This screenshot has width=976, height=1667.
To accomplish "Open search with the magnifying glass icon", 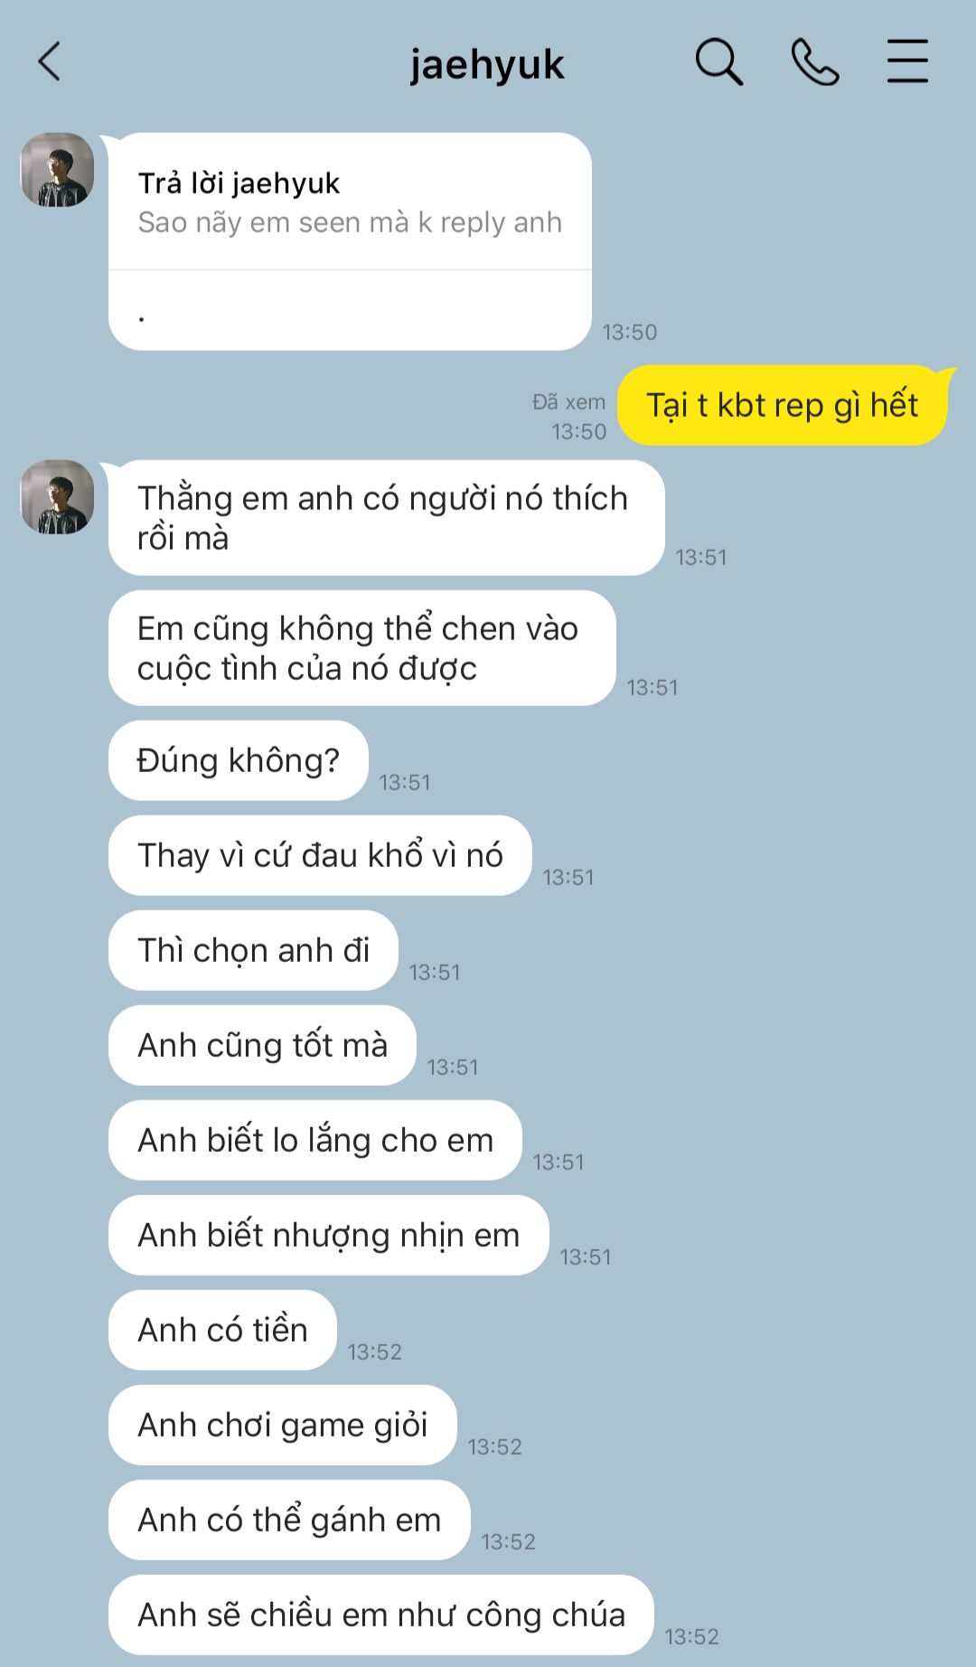I will (718, 61).
